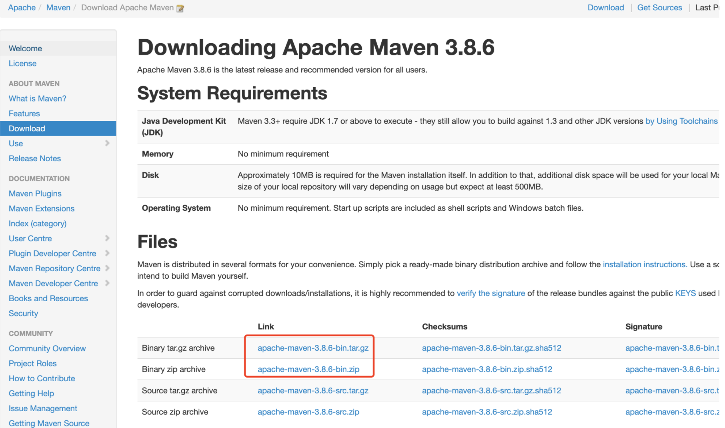Viewport: 725px width, 428px height.
Task: Download apache-maven-3.8.6-src.zip
Action: point(308,412)
